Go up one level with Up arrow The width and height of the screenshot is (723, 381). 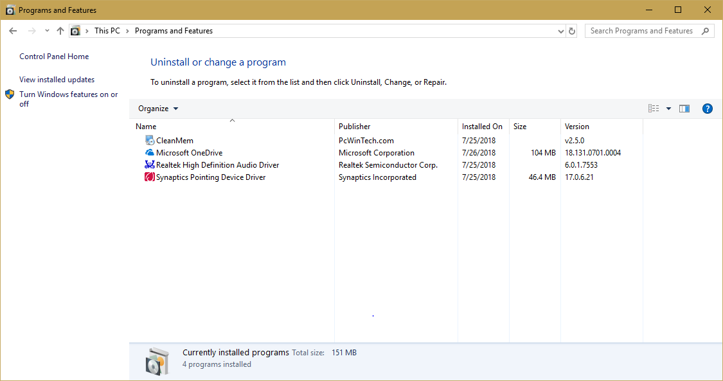click(x=60, y=31)
